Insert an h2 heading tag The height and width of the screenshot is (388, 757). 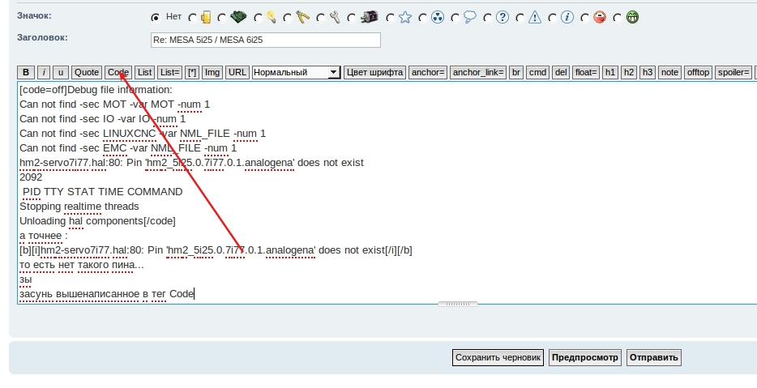pyautogui.click(x=629, y=72)
